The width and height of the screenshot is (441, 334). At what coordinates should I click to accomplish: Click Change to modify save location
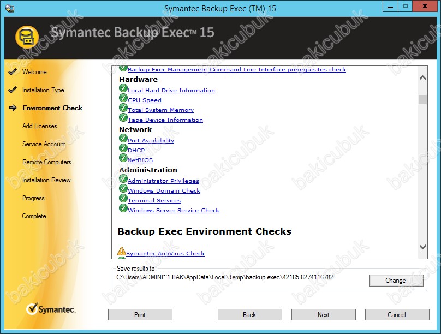point(396,281)
